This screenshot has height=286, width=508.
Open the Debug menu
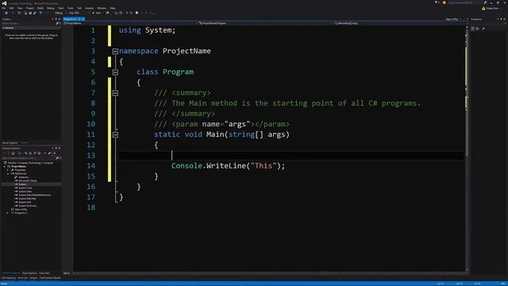tap(51, 8)
